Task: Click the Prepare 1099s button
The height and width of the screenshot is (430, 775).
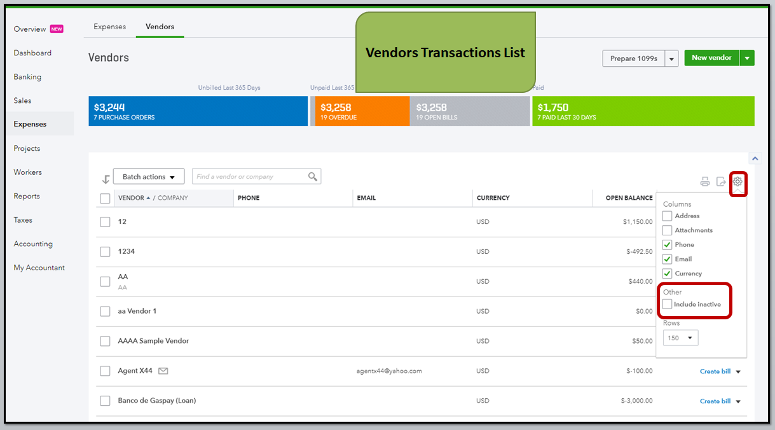Action: click(633, 59)
